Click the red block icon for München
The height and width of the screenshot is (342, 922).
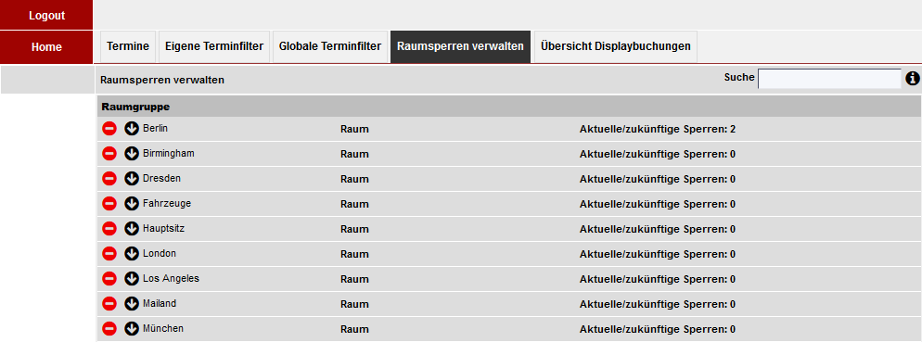pyautogui.click(x=109, y=328)
